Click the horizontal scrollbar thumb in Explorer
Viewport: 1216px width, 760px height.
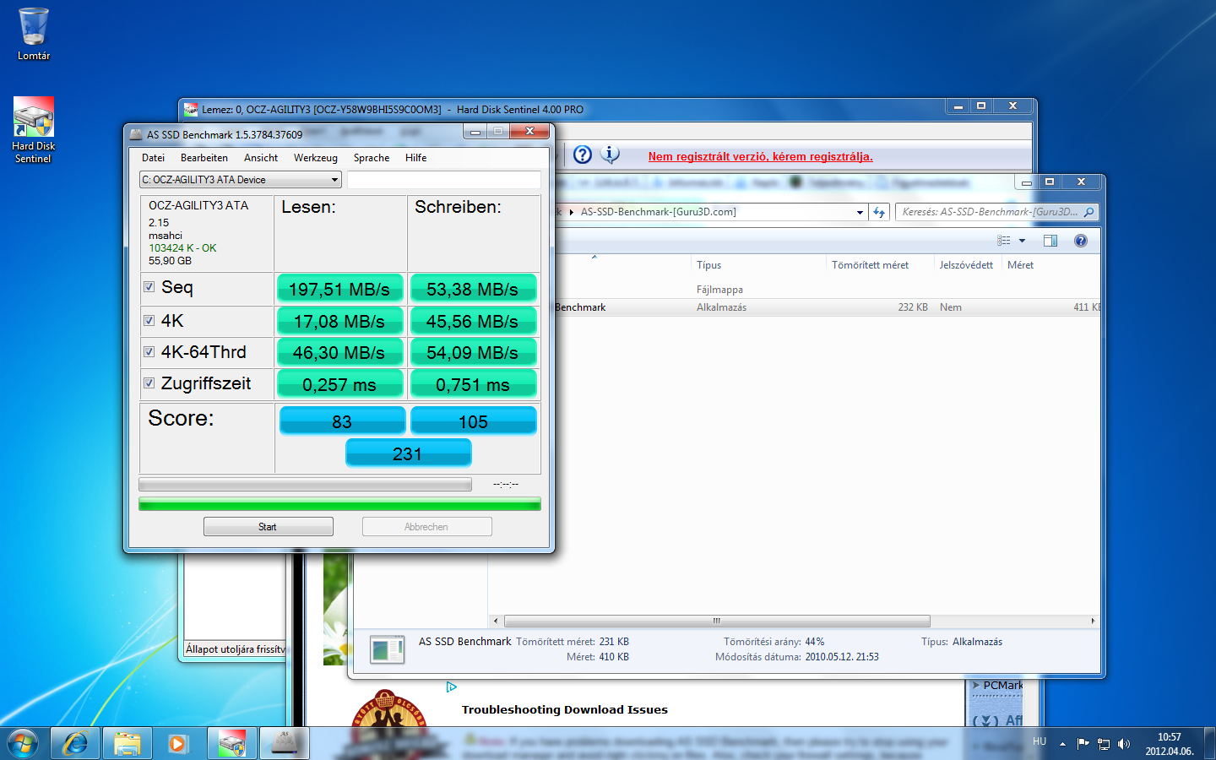click(717, 621)
